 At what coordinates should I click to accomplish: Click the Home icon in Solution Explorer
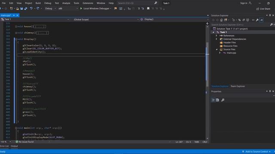(221, 20)
